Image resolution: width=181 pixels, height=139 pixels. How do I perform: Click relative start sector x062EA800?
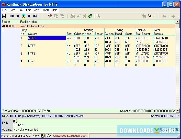click(x=143, y=46)
